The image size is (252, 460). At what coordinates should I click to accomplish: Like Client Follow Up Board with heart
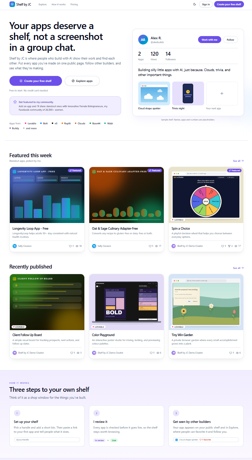(x=72, y=353)
